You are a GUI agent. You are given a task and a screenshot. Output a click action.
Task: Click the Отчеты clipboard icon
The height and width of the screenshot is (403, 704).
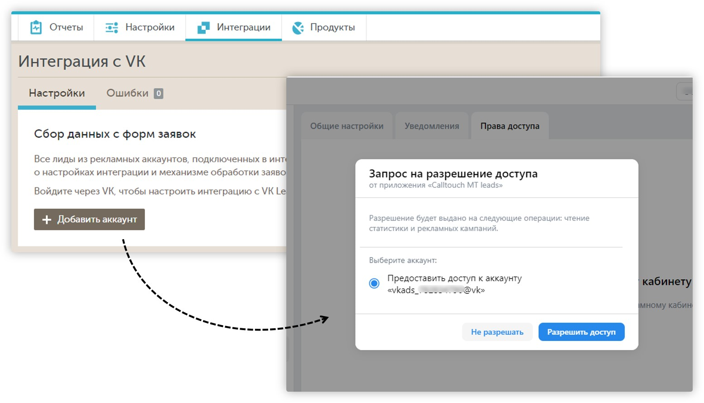(x=36, y=28)
